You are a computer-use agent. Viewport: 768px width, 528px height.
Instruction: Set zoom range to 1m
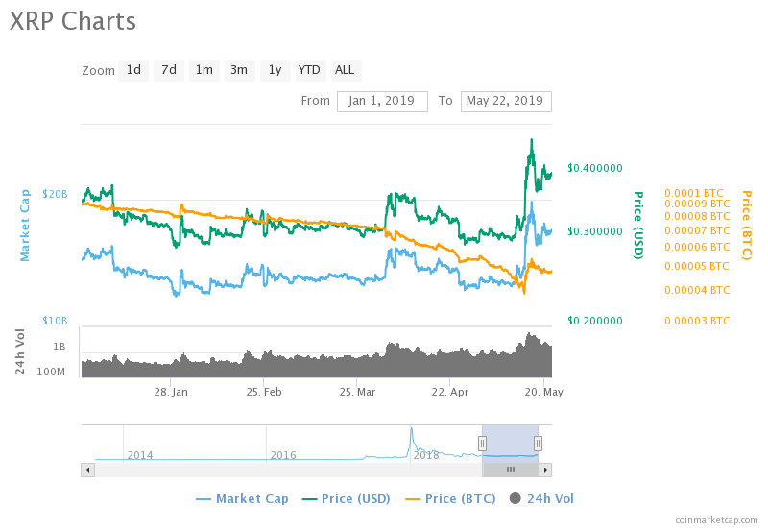click(x=204, y=70)
